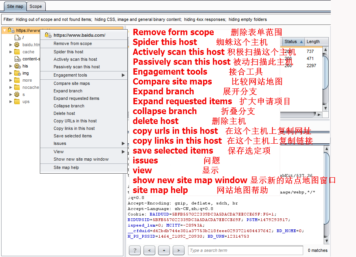Choose 'Delete host' menu entry
The width and height of the screenshot is (356, 257).
tap(84, 113)
